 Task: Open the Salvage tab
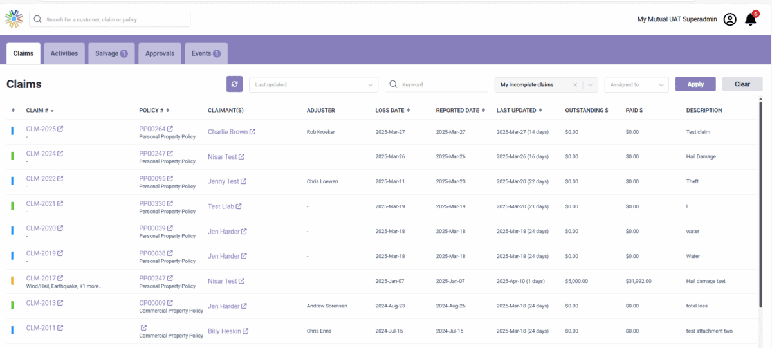(111, 53)
